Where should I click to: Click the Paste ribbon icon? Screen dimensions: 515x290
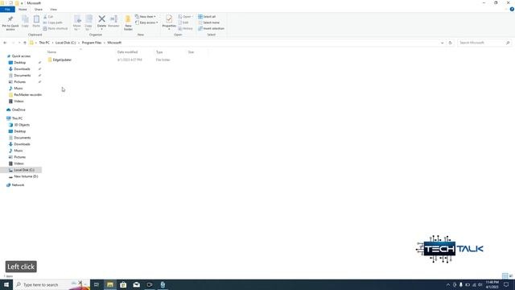pyautogui.click(x=36, y=19)
